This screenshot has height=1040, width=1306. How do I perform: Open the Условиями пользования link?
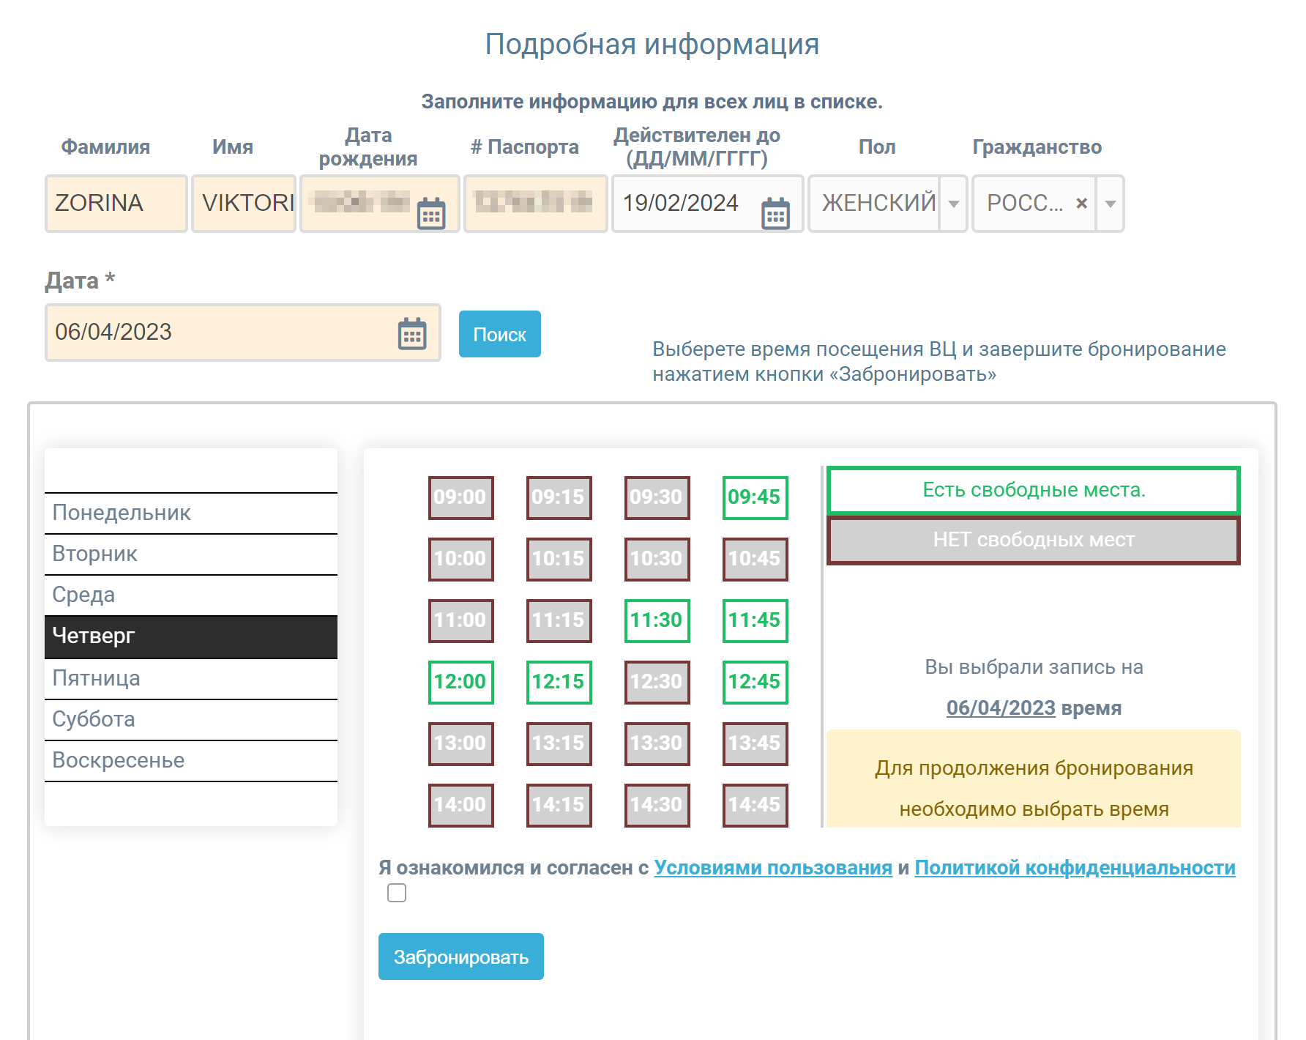tap(773, 868)
